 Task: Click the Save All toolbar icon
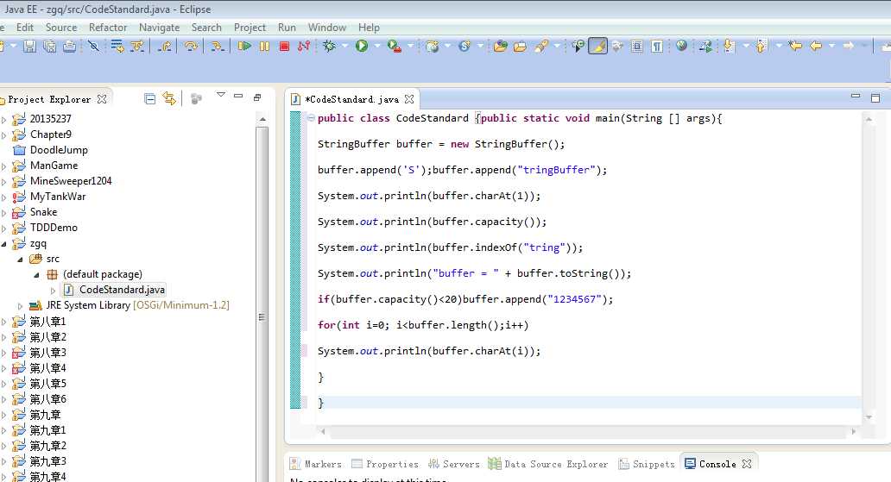[x=49, y=47]
